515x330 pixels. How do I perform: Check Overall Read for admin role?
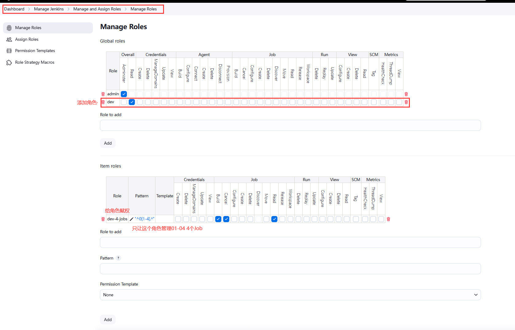(x=132, y=94)
